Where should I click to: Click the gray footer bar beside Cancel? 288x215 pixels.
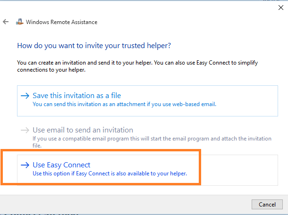(x=125, y=204)
